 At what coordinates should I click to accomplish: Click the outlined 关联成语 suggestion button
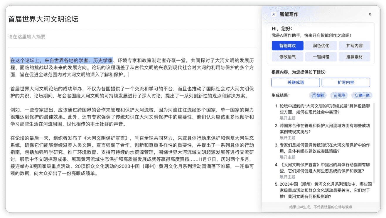[x=296, y=82]
